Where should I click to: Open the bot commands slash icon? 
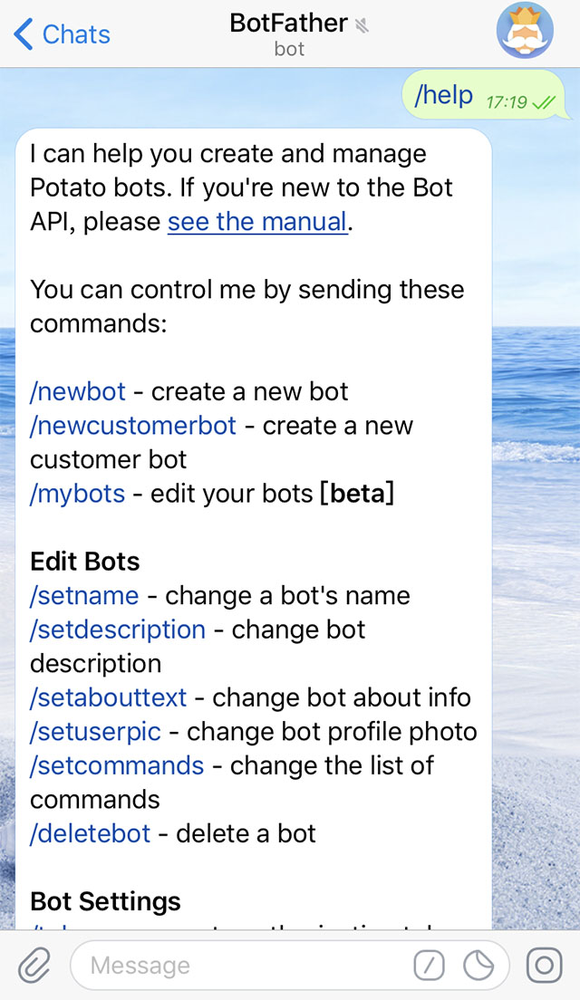(x=430, y=966)
